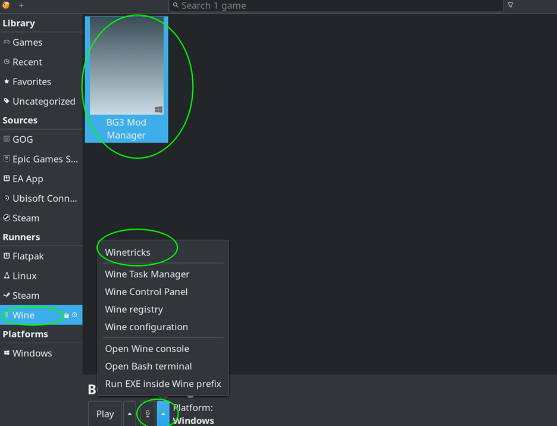Image resolution: width=557 pixels, height=426 pixels.
Task: Click the Lutris logo icon in the top bar
Action: pyautogui.click(x=6, y=5)
